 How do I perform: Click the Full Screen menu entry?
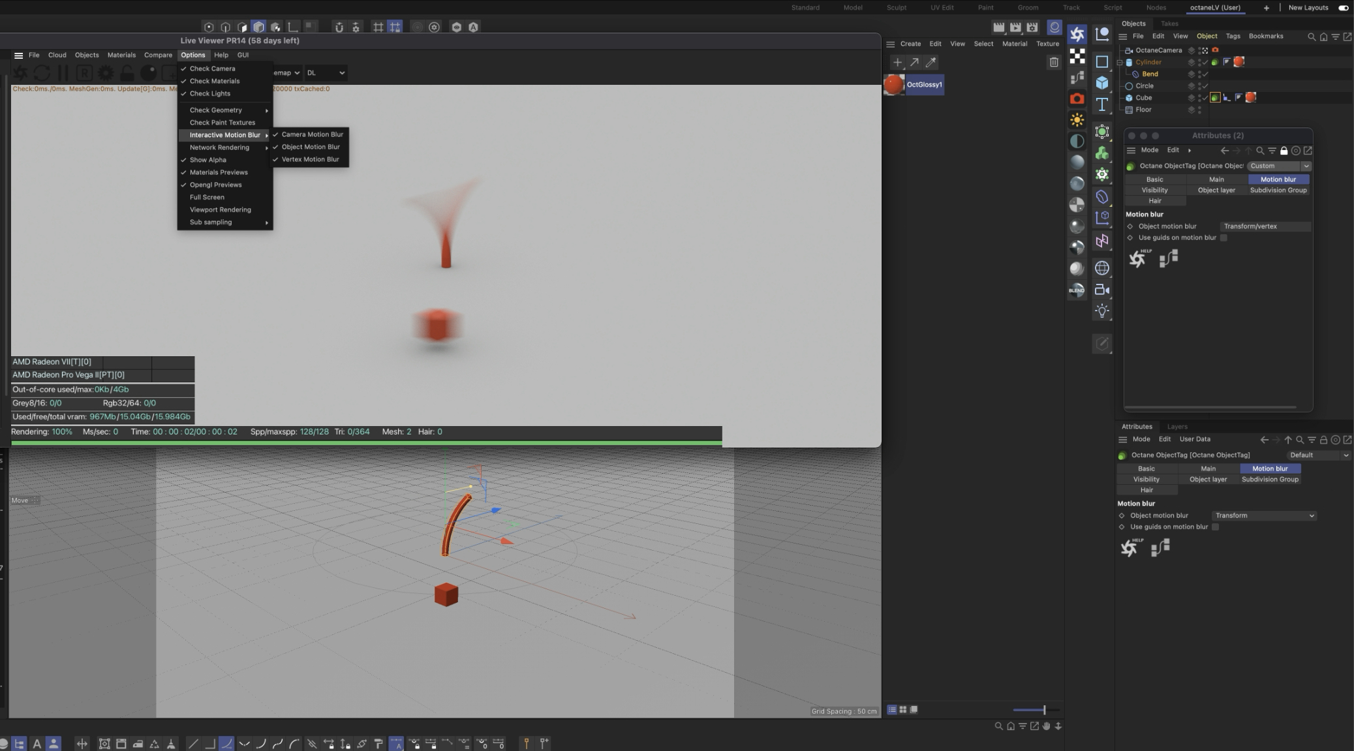[x=207, y=197]
